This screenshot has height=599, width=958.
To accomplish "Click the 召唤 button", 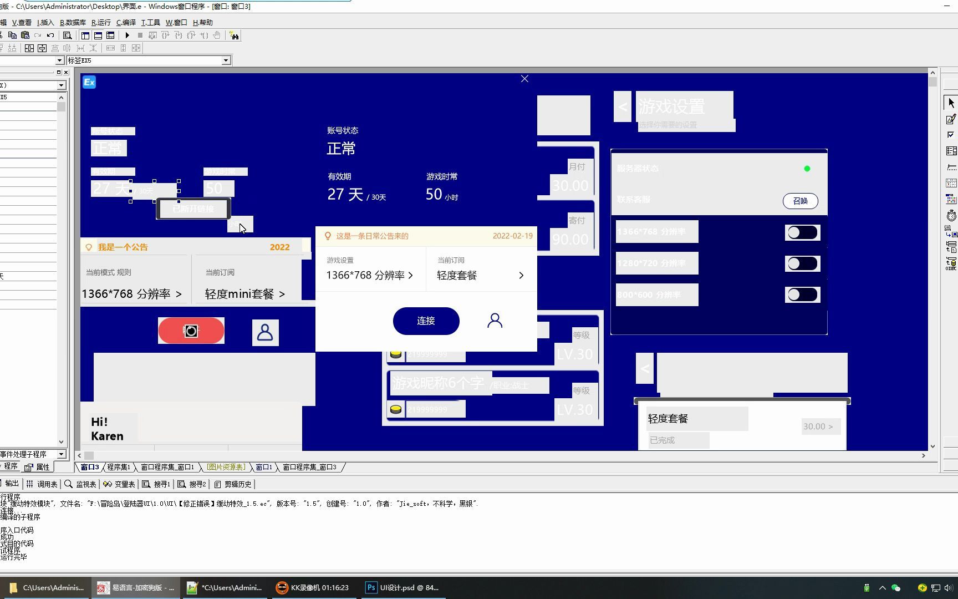I will click(800, 201).
